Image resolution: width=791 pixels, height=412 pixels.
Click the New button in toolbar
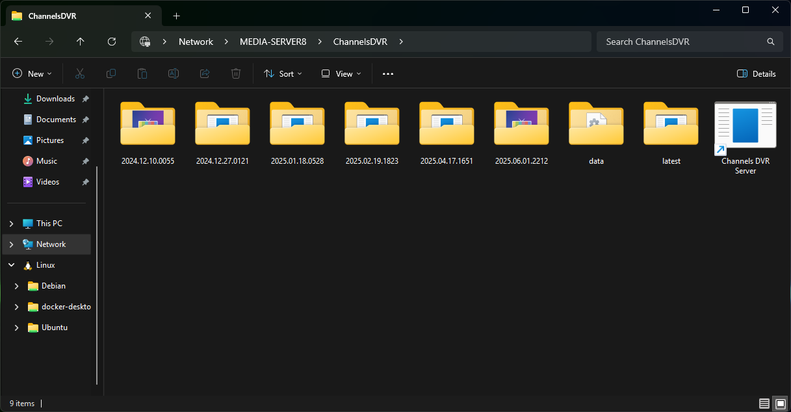(x=32, y=74)
